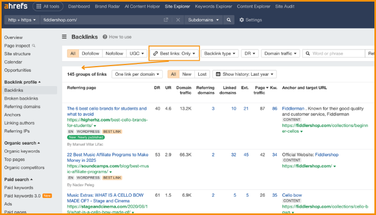Focus the Word or phrase search field
Viewport: 376px width, 215px height.
[334, 54]
